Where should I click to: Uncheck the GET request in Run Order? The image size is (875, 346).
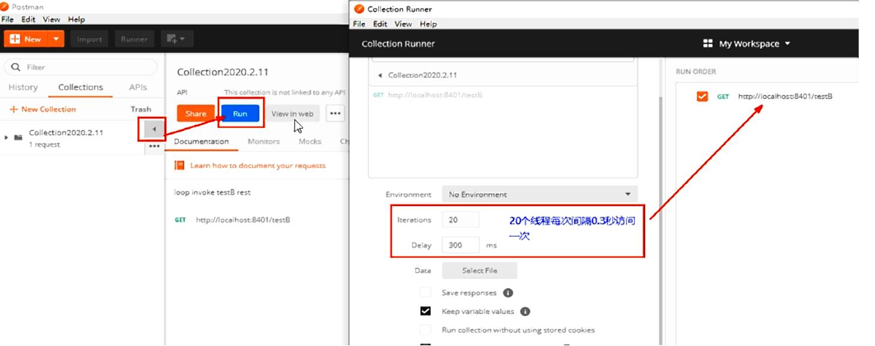click(x=702, y=96)
